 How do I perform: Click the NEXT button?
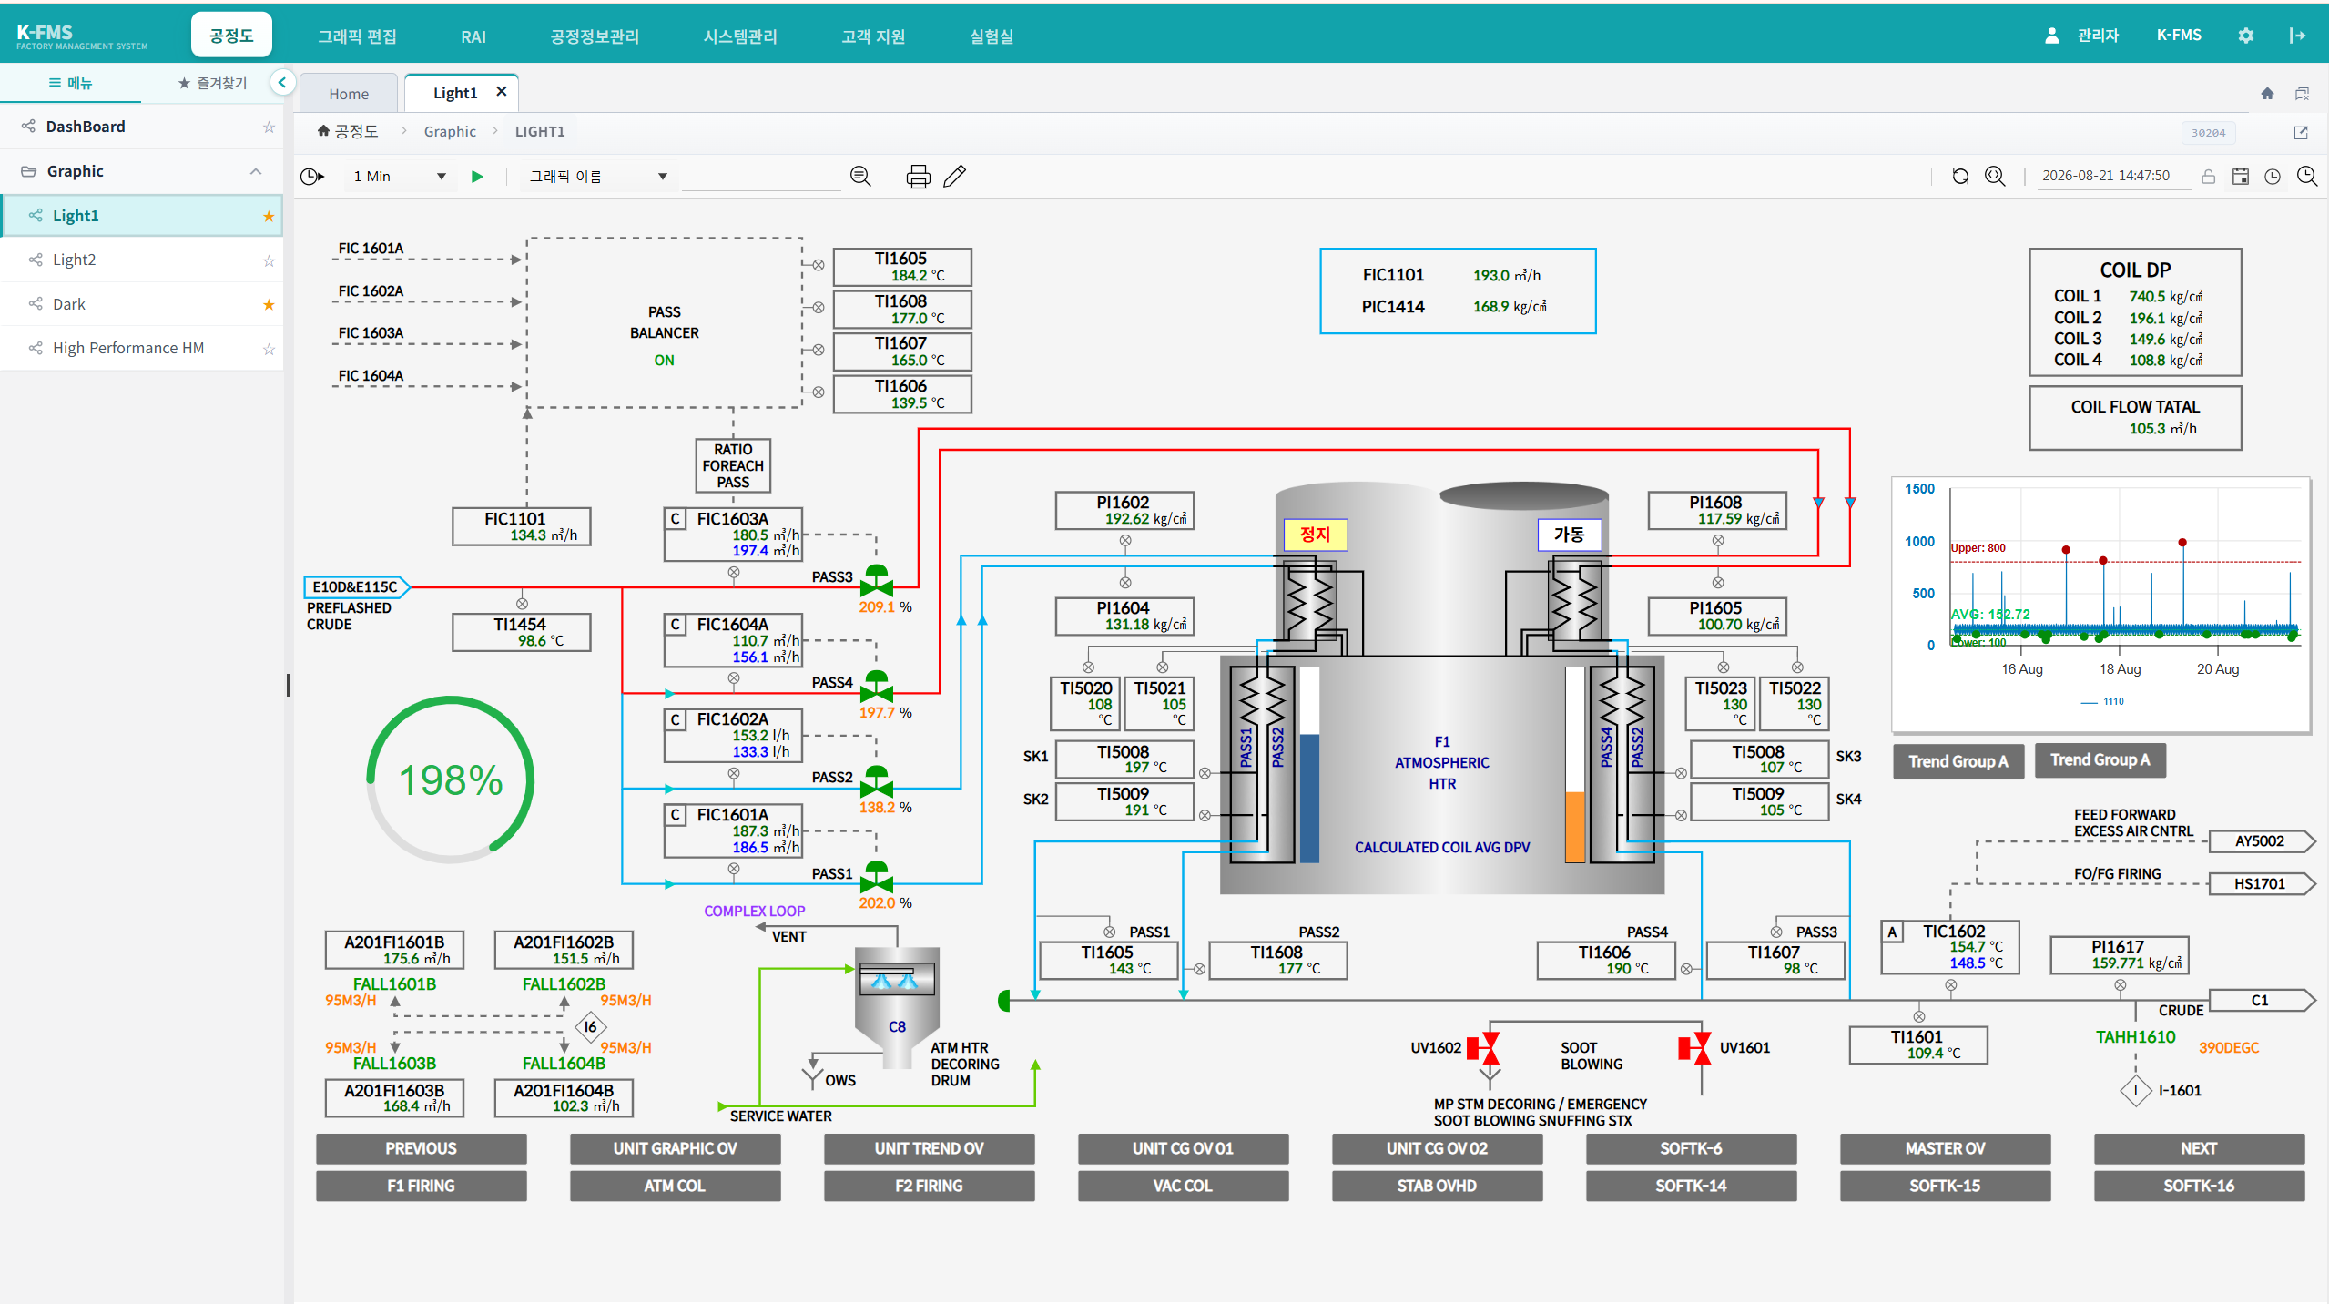2199,1149
